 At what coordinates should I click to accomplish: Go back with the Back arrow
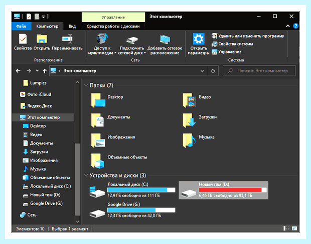pyautogui.click(x=18, y=71)
